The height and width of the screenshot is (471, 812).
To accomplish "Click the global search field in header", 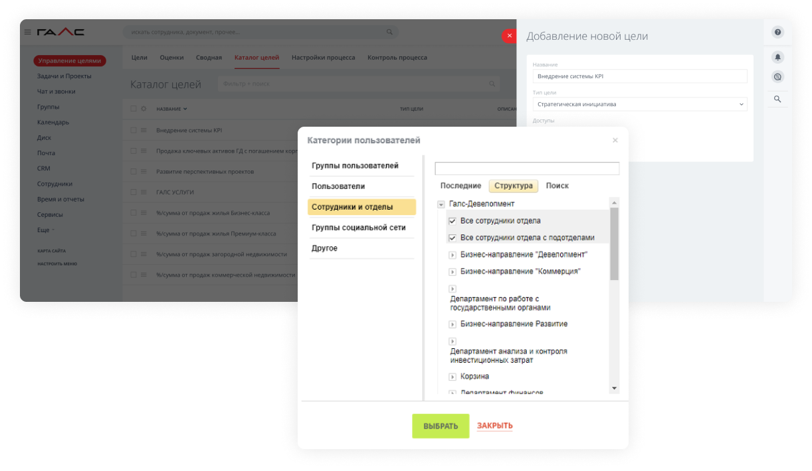I will coord(260,32).
